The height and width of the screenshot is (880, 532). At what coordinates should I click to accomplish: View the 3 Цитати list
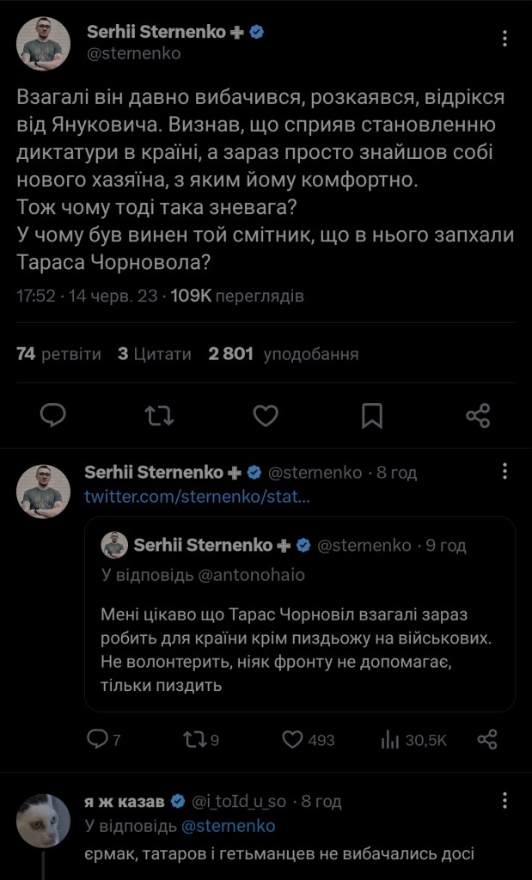pyautogui.click(x=155, y=354)
